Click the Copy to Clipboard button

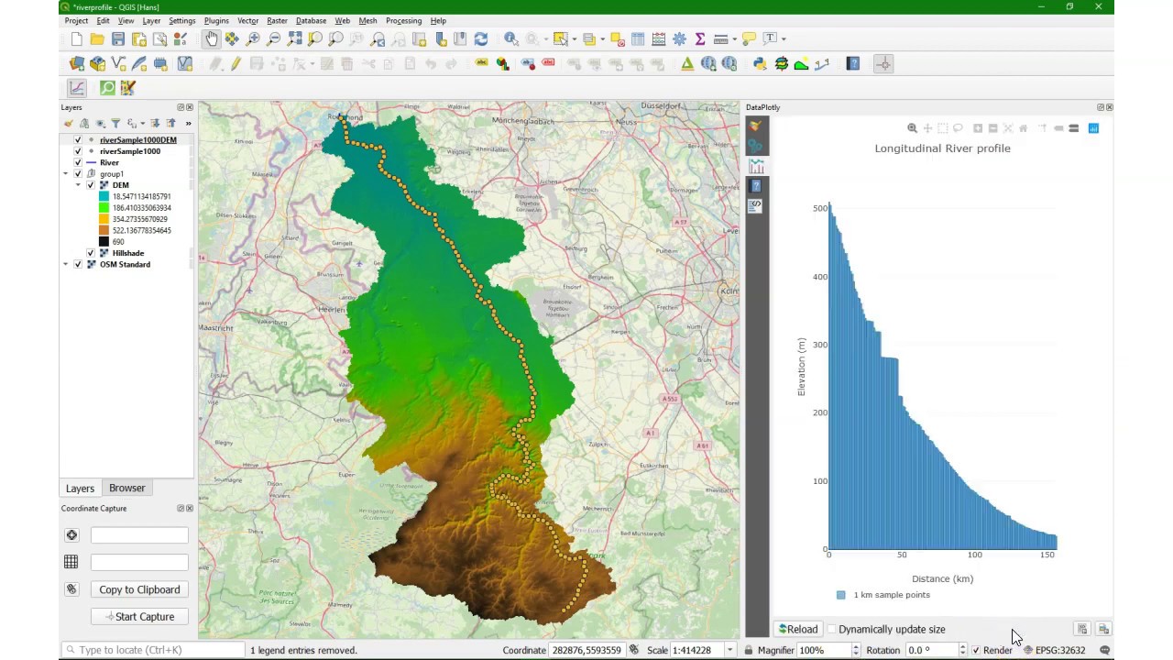(139, 589)
